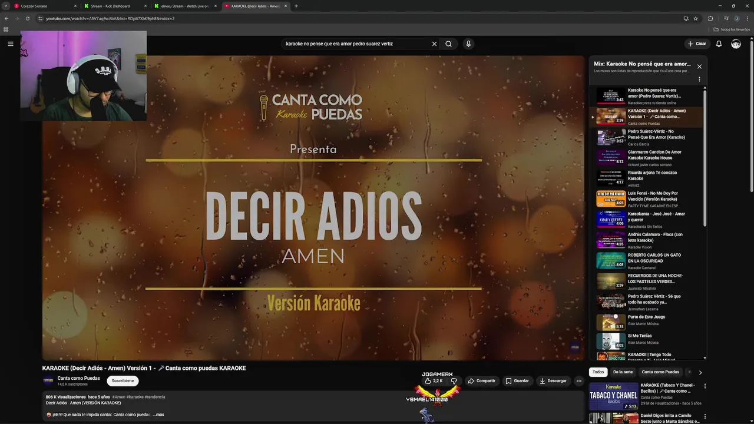This screenshot has height=424, width=754.
Task: Open the Mix playlist options menu
Action: tap(699, 79)
